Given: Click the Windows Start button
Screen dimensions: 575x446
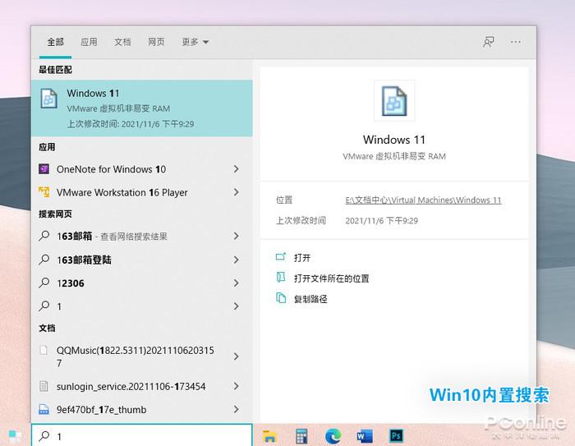Looking at the screenshot, I should click(15, 436).
